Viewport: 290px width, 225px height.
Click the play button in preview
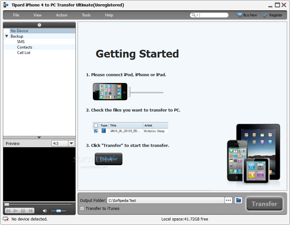[16, 211]
